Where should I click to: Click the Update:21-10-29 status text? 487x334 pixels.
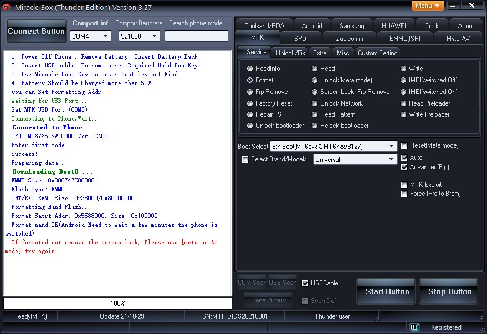122,316
